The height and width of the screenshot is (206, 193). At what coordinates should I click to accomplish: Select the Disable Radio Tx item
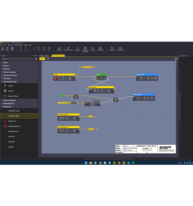[x=19, y=126]
